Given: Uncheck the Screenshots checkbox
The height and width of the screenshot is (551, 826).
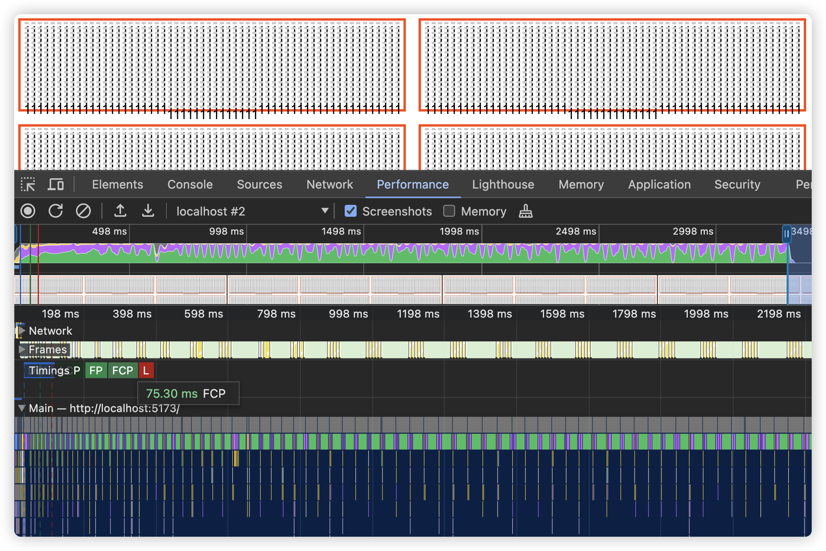Looking at the screenshot, I should point(351,211).
